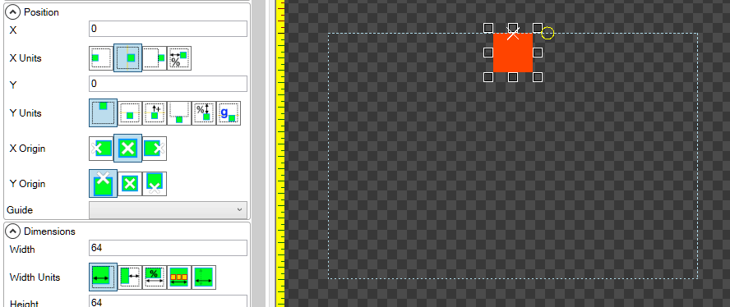Image resolution: width=730 pixels, height=307 pixels.
Task: Choose Y Units pixels from bottom icon
Action: coord(179,113)
